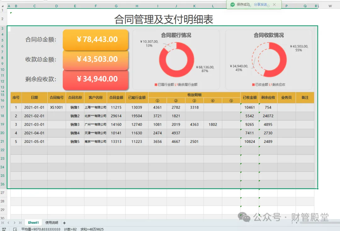Select column G header
This screenshot has height=231, width=340.
116,6
